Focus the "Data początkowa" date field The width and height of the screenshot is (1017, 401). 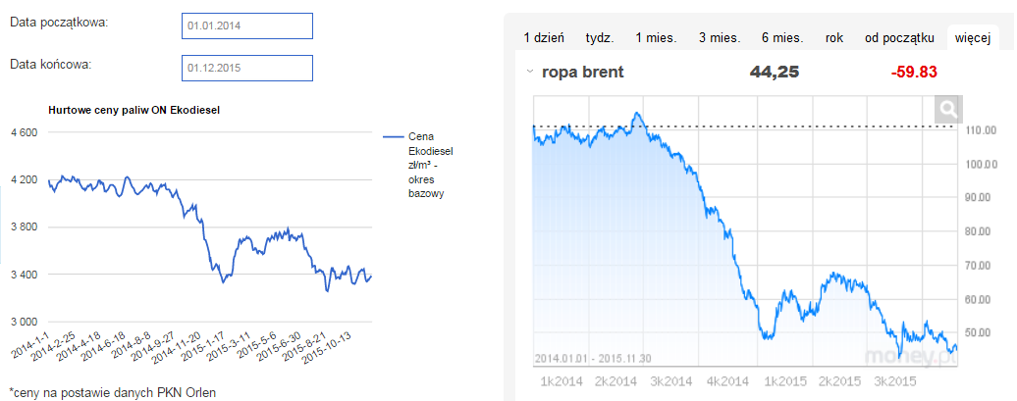[247, 25]
